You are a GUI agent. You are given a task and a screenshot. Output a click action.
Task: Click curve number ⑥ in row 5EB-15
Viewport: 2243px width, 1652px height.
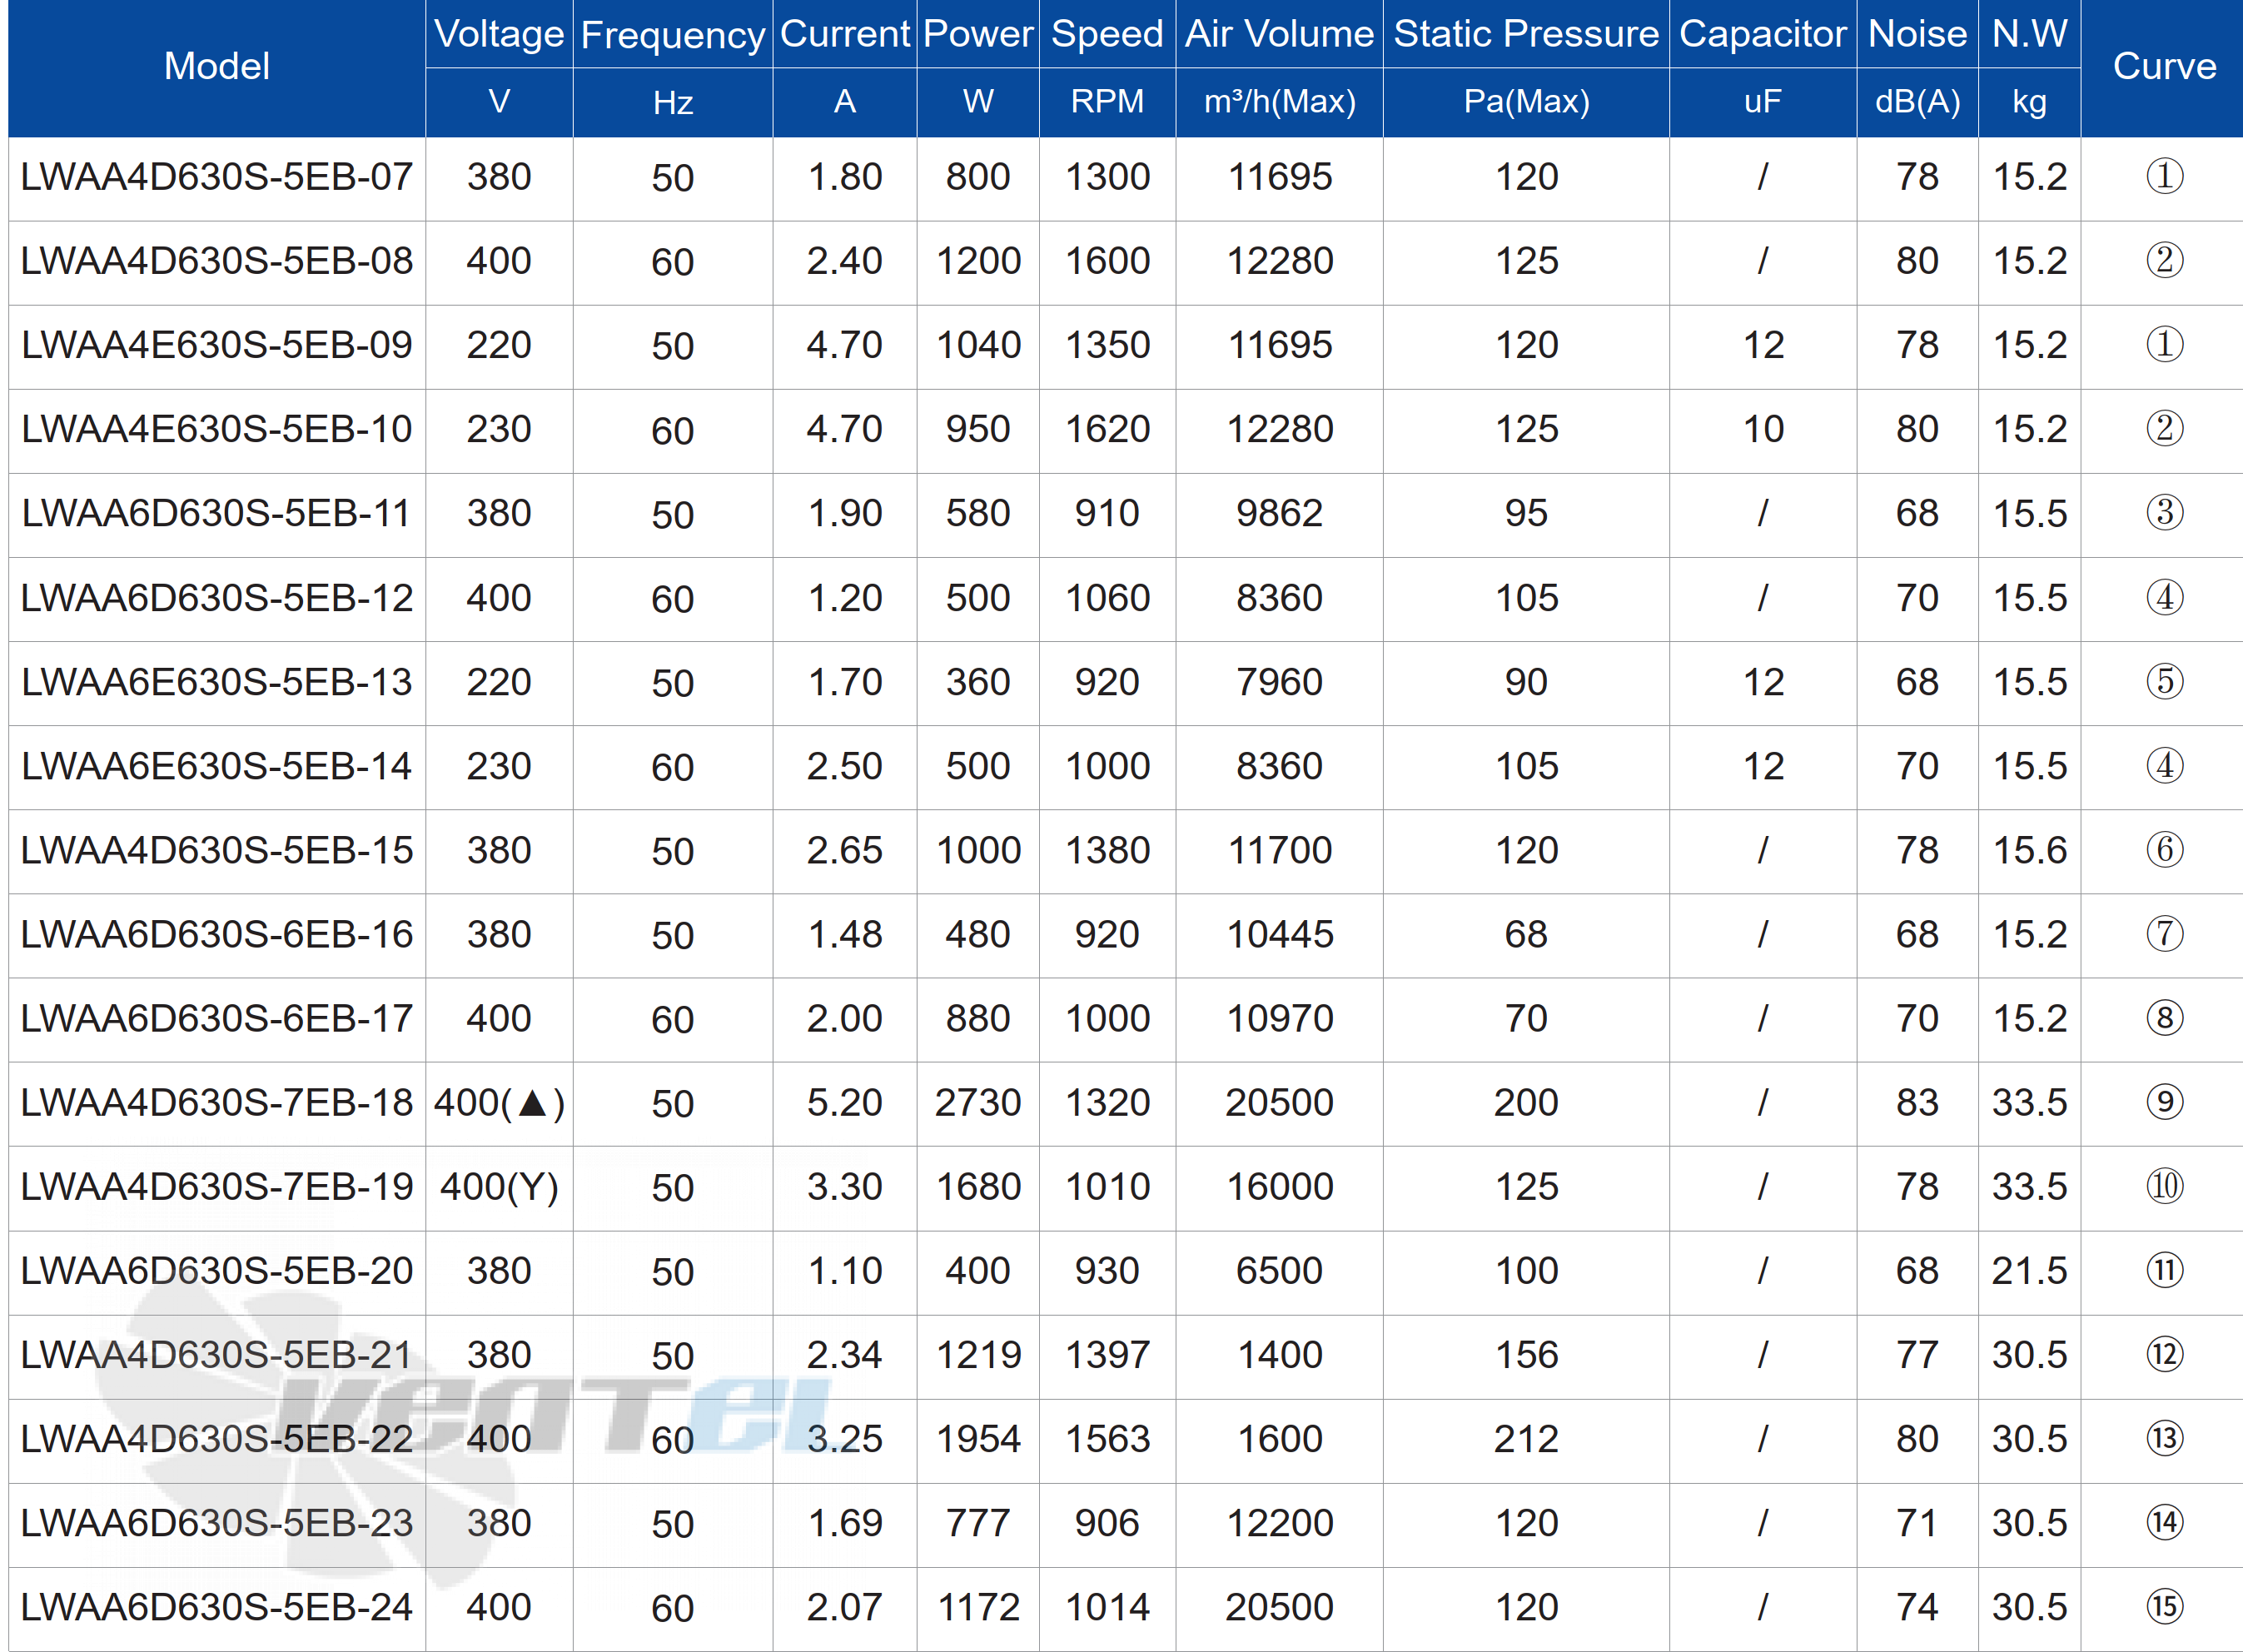click(x=2165, y=850)
